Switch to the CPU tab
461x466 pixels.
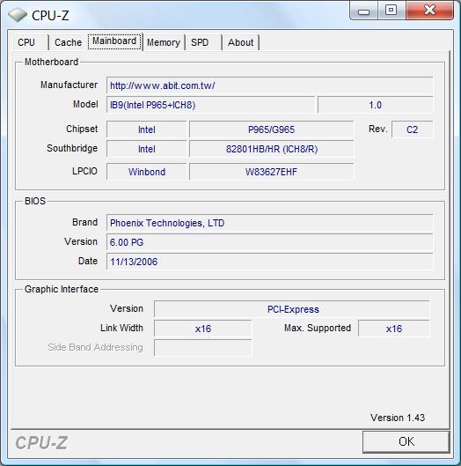30,42
